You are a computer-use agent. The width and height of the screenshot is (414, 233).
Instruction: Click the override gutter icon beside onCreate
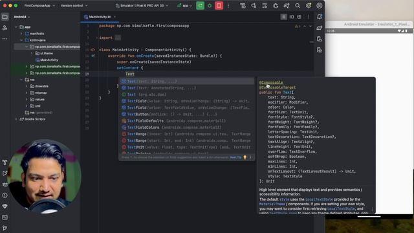93,56
